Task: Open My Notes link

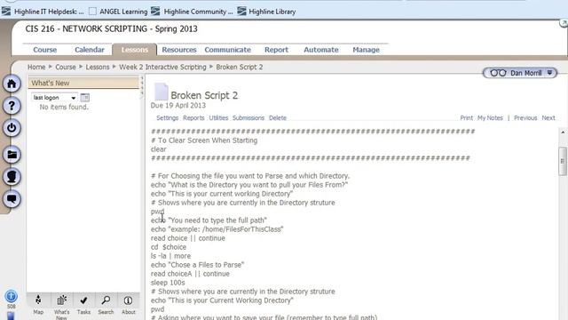Action: (490, 118)
